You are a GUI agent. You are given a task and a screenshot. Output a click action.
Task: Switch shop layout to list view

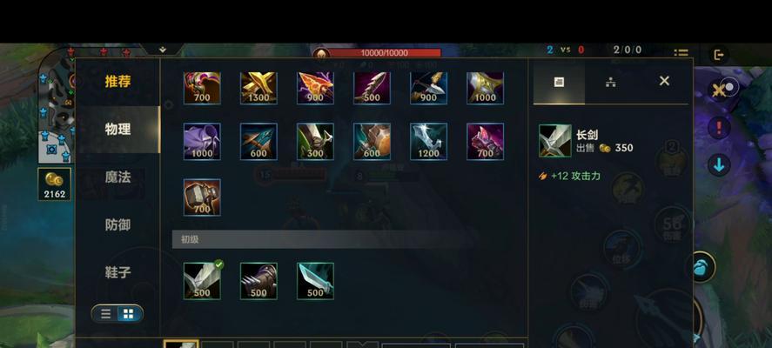(105, 314)
